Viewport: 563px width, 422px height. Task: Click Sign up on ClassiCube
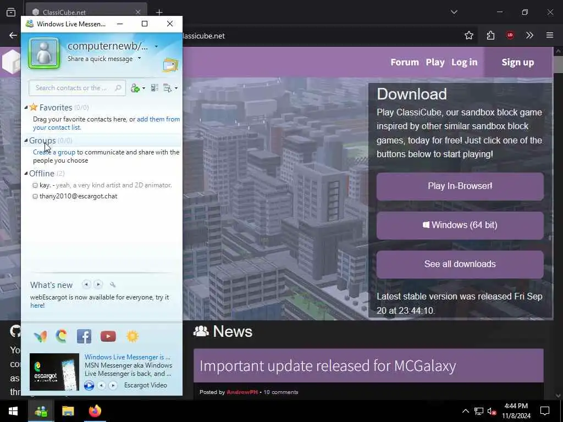[x=518, y=62]
